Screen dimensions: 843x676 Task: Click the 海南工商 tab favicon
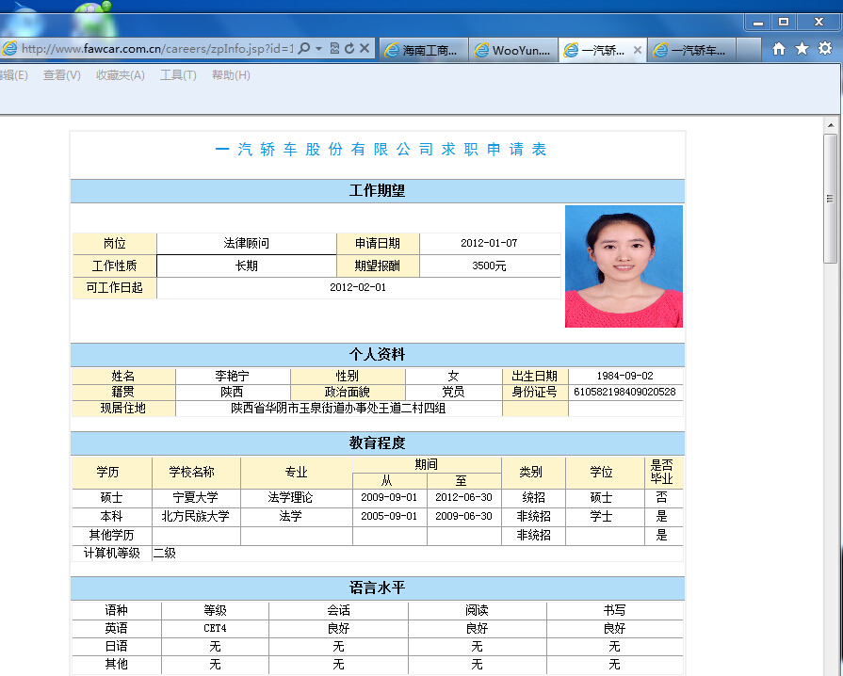tap(393, 51)
